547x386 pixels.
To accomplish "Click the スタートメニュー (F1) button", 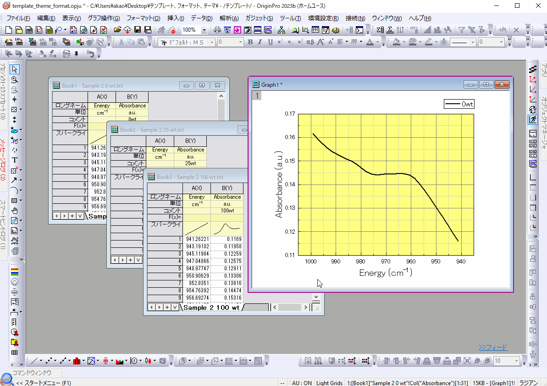I will (x=44, y=383).
